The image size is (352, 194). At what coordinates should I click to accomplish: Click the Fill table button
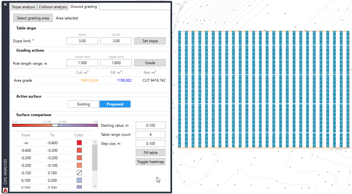[150, 153]
